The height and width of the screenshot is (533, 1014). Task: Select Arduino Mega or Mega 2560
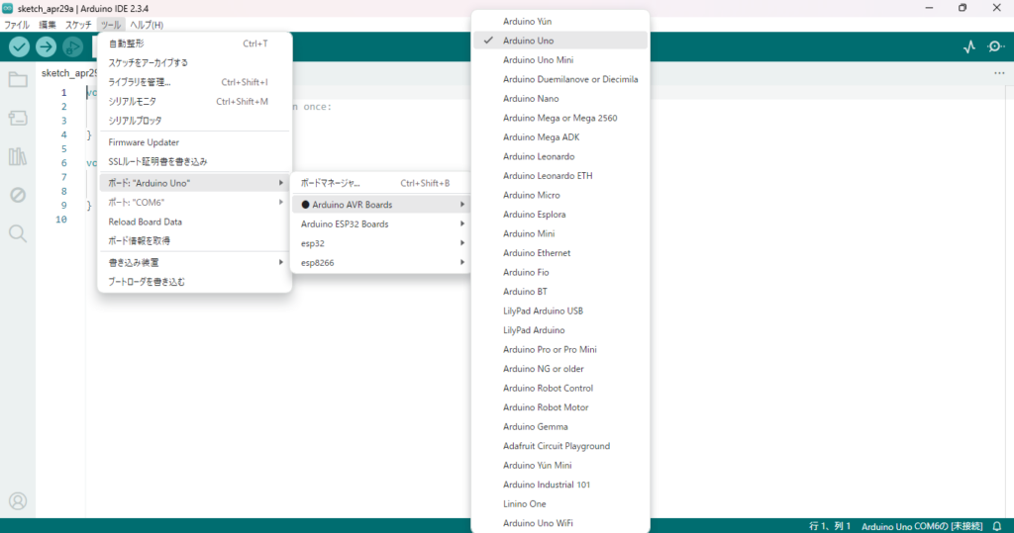tap(560, 118)
